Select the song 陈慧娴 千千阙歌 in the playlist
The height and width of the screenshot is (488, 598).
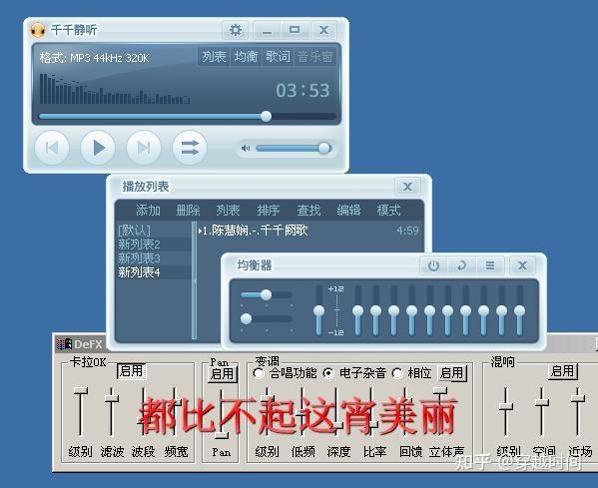click(x=308, y=230)
